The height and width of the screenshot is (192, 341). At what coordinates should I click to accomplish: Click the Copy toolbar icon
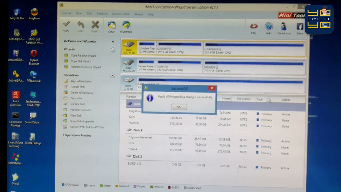(x=111, y=27)
